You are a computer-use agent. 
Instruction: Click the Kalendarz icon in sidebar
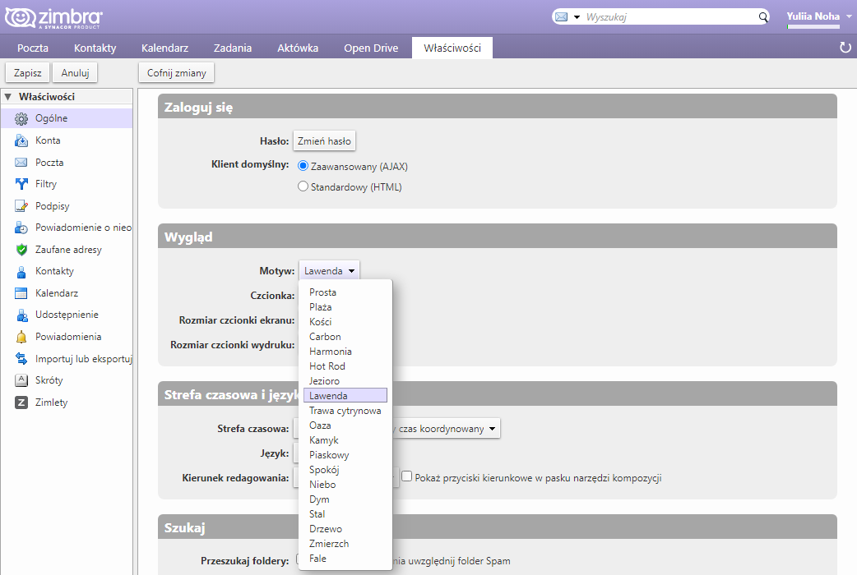click(x=21, y=293)
